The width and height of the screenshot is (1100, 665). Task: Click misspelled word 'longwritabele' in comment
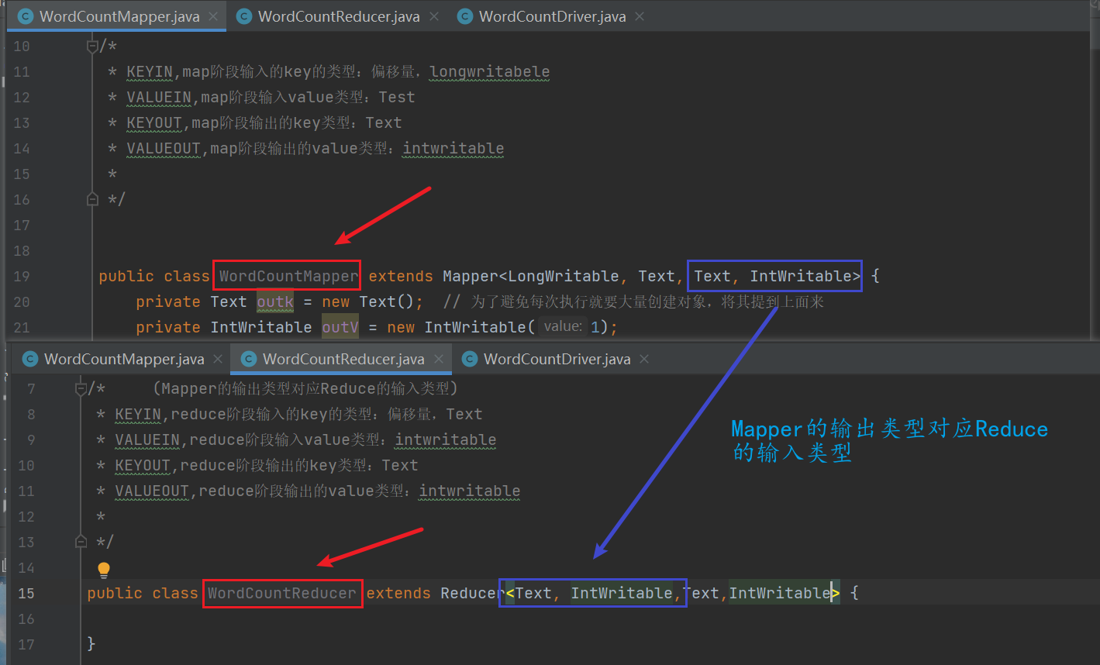click(490, 72)
